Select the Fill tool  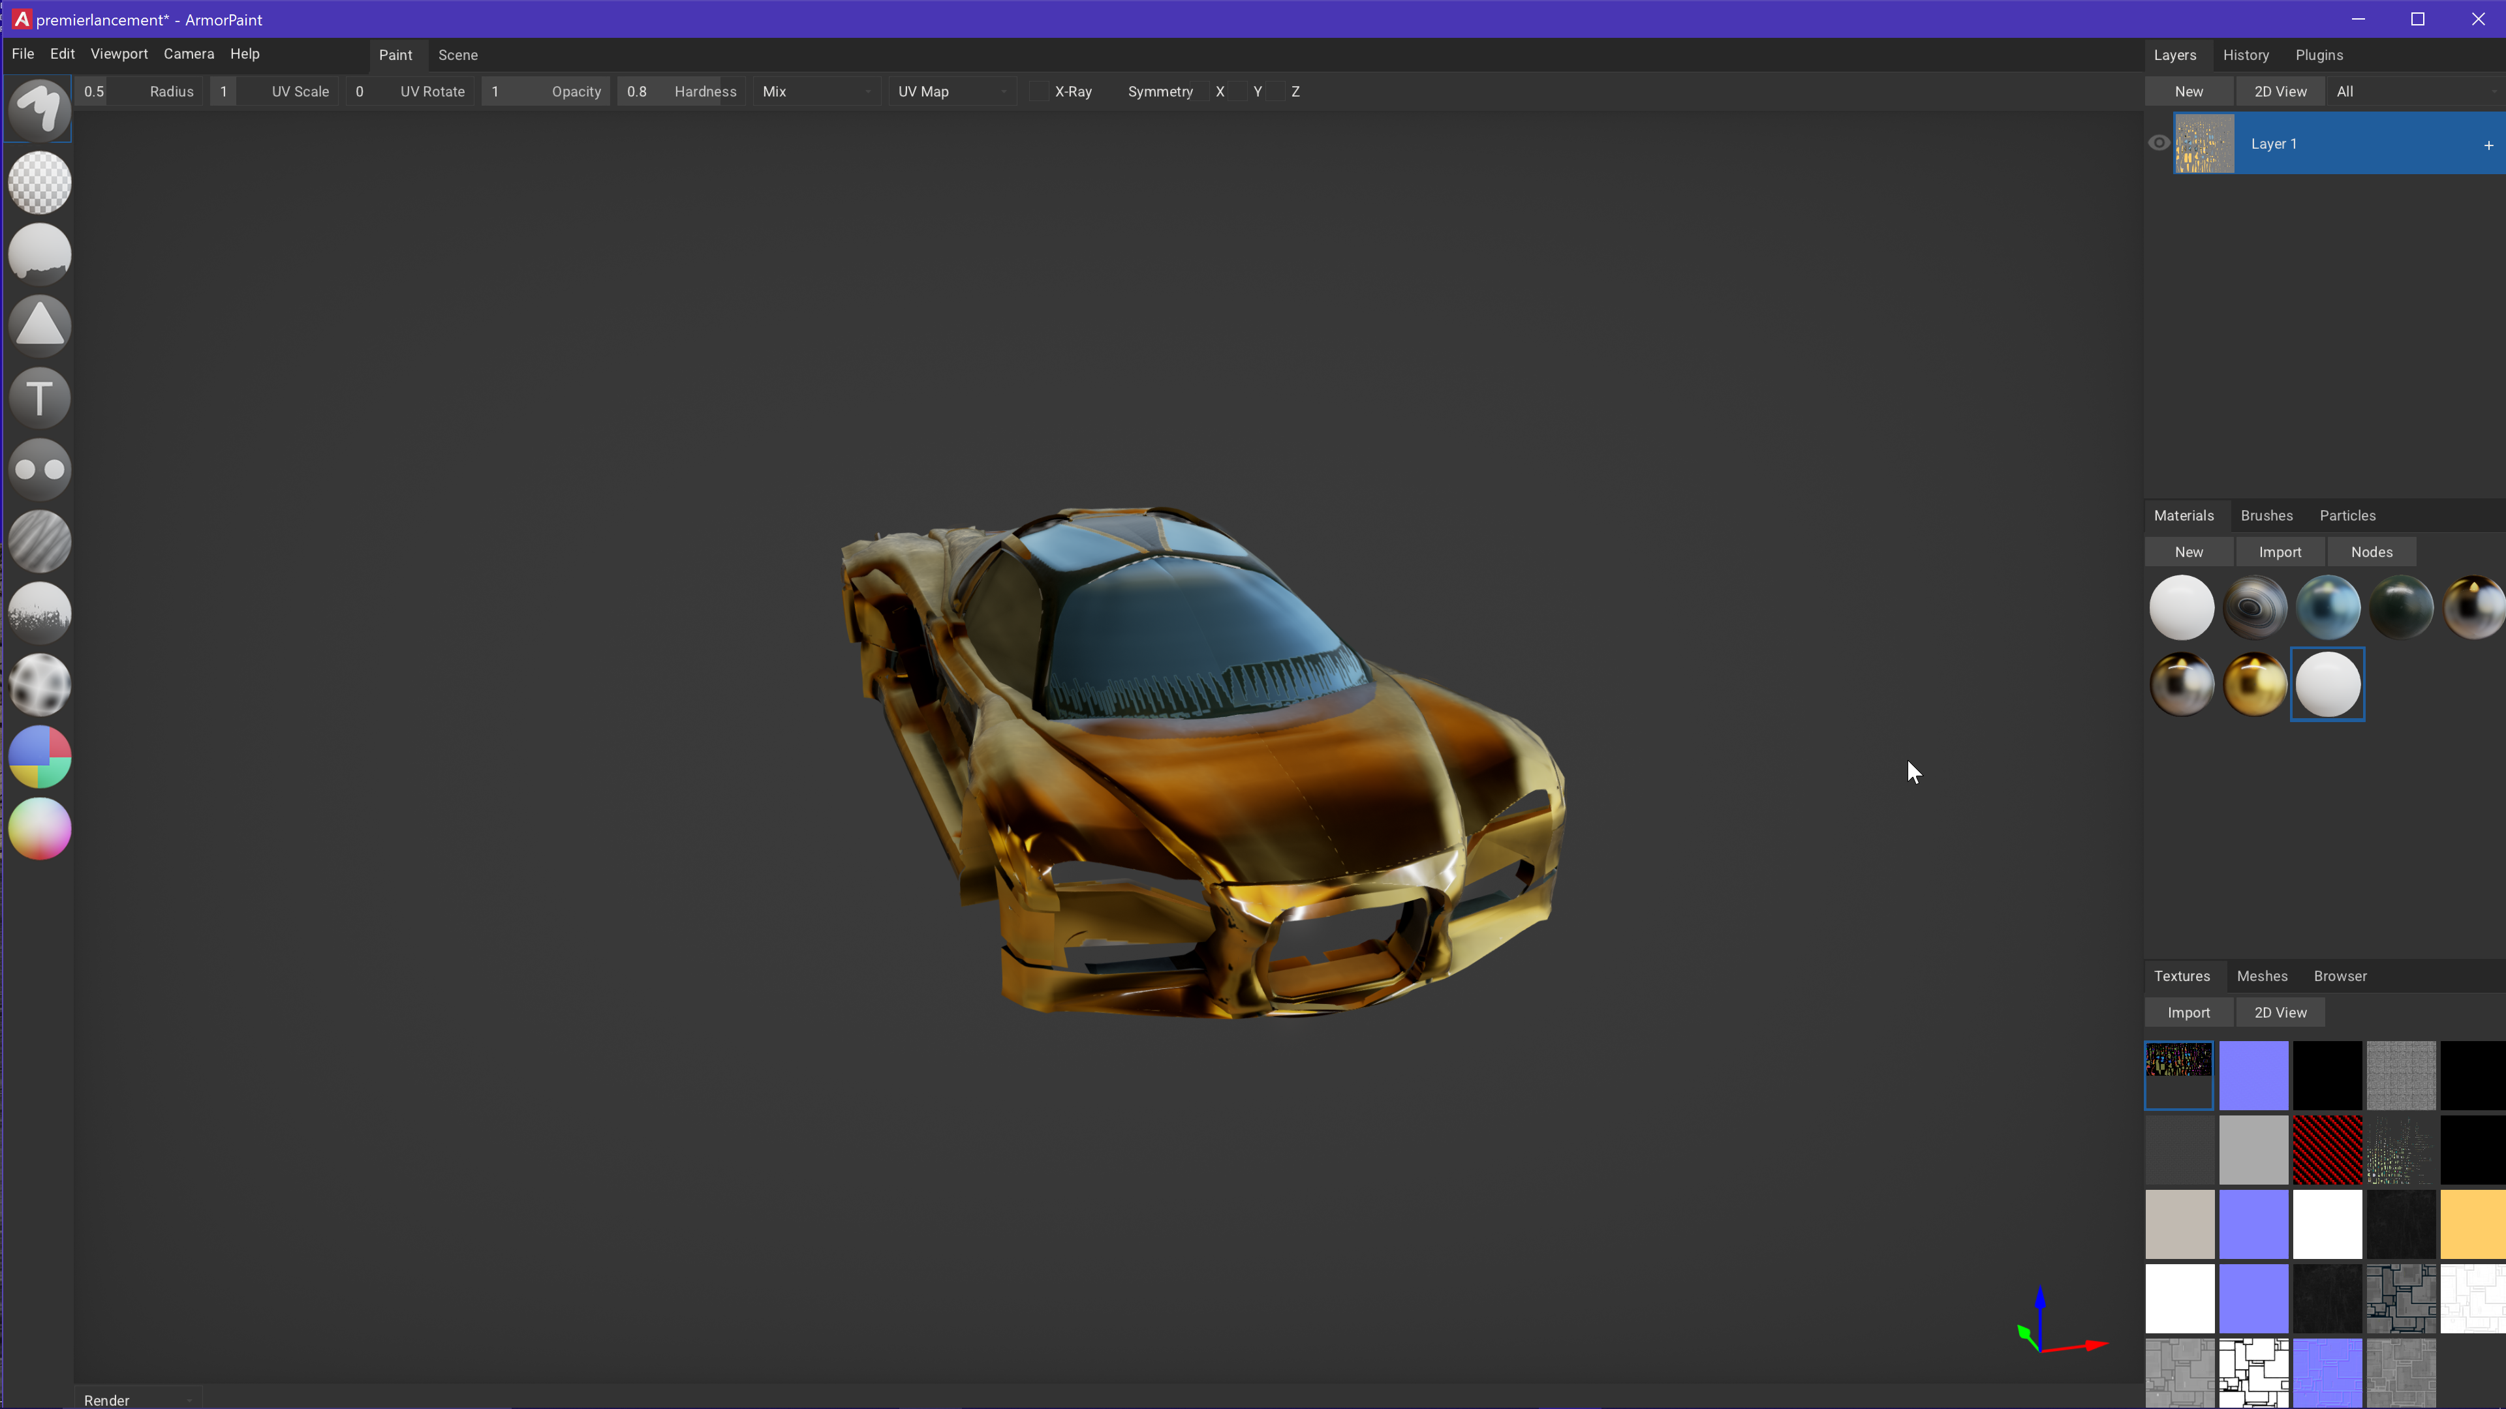click(x=40, y=254)
